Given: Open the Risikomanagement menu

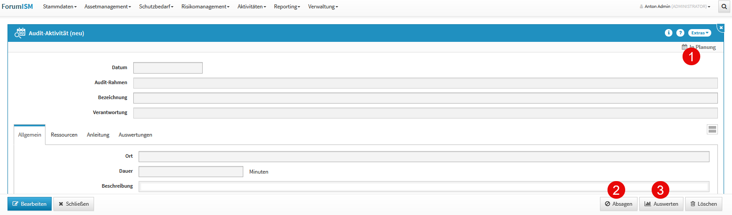Looking at the screenshot, I should [x=205, y=7].
